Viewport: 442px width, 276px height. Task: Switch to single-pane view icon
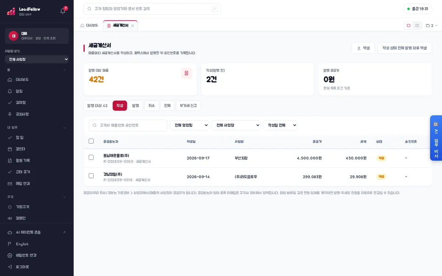[408, 25]
